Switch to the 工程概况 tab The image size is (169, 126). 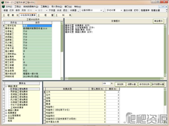[x=11, y=15]
